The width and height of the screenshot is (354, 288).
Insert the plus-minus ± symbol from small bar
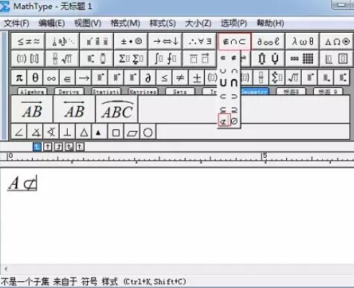pyautogui.click(x=197, y=78)
